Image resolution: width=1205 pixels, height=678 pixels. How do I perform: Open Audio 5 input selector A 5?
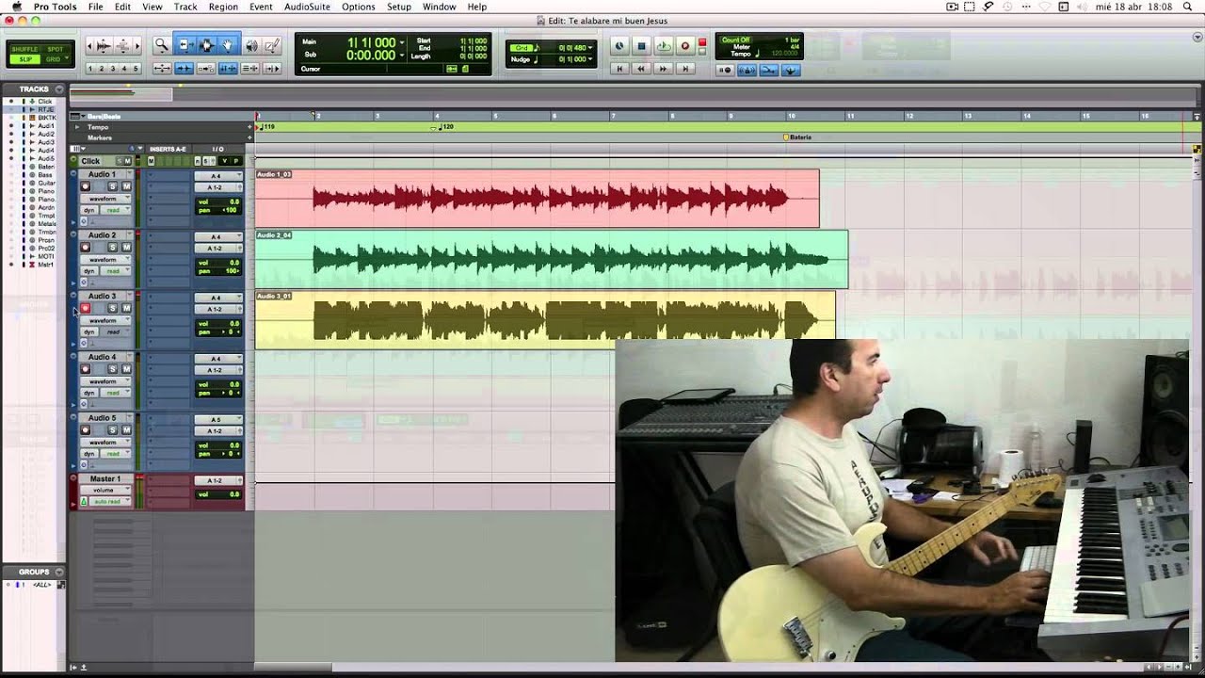[x=218, y=420]
